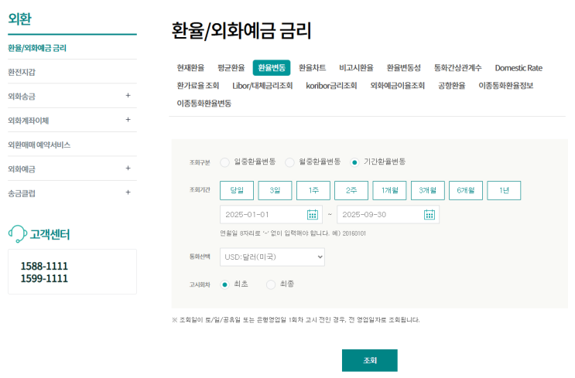The image size is (575, 378).
Task: Set period with the 6개월 button
Action: [x=466, y=190]
